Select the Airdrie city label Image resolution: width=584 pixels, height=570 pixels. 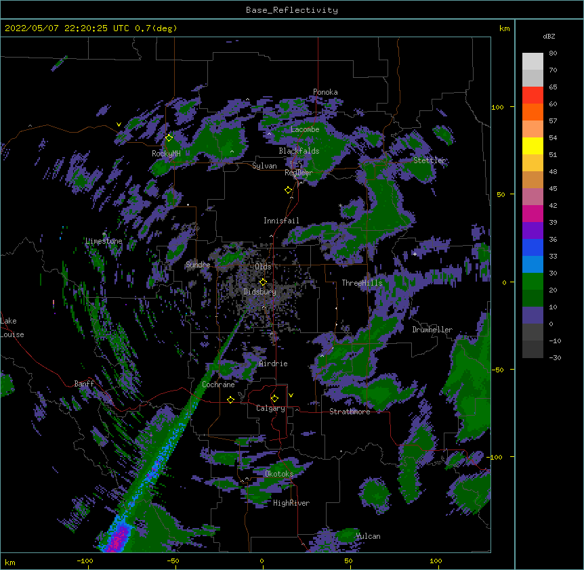273,364
